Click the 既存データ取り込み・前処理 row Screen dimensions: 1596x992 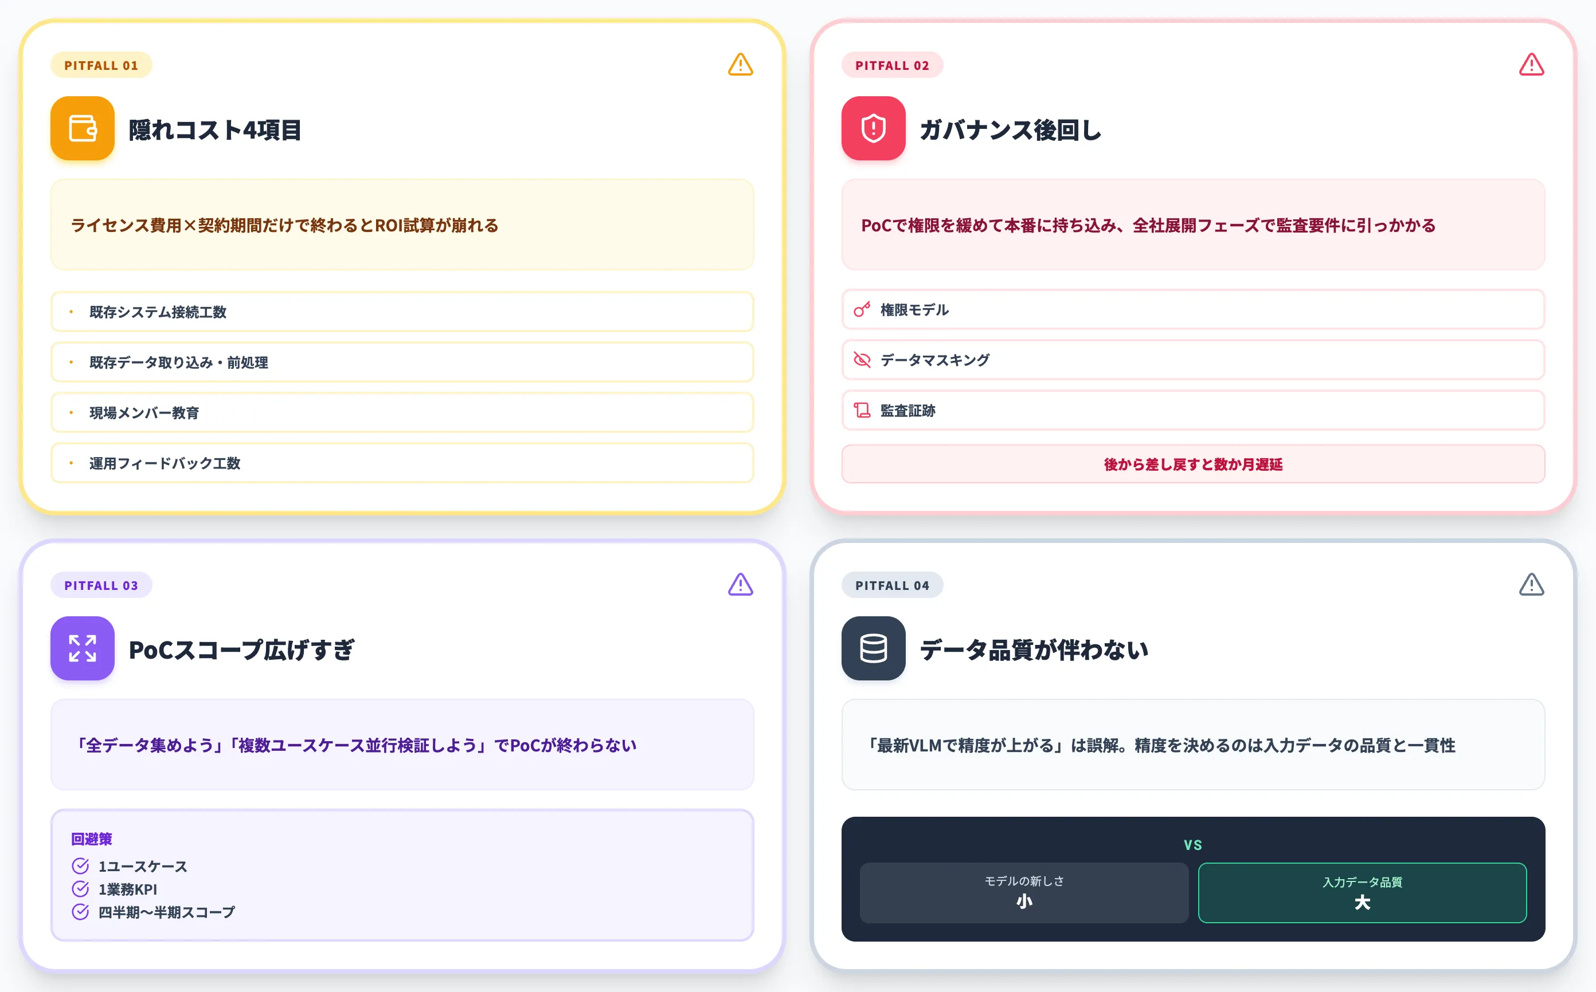coord(402,362)
